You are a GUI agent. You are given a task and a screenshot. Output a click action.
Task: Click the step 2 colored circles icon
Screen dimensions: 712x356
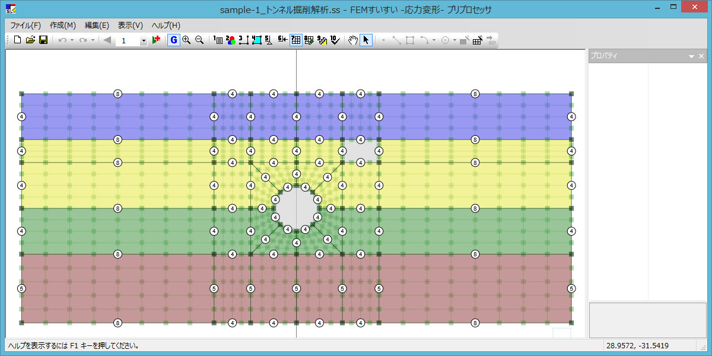231,40
